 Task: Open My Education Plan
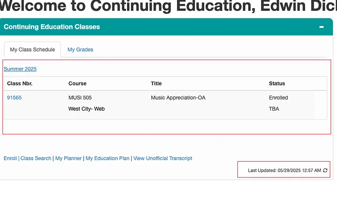coord(107,158)
